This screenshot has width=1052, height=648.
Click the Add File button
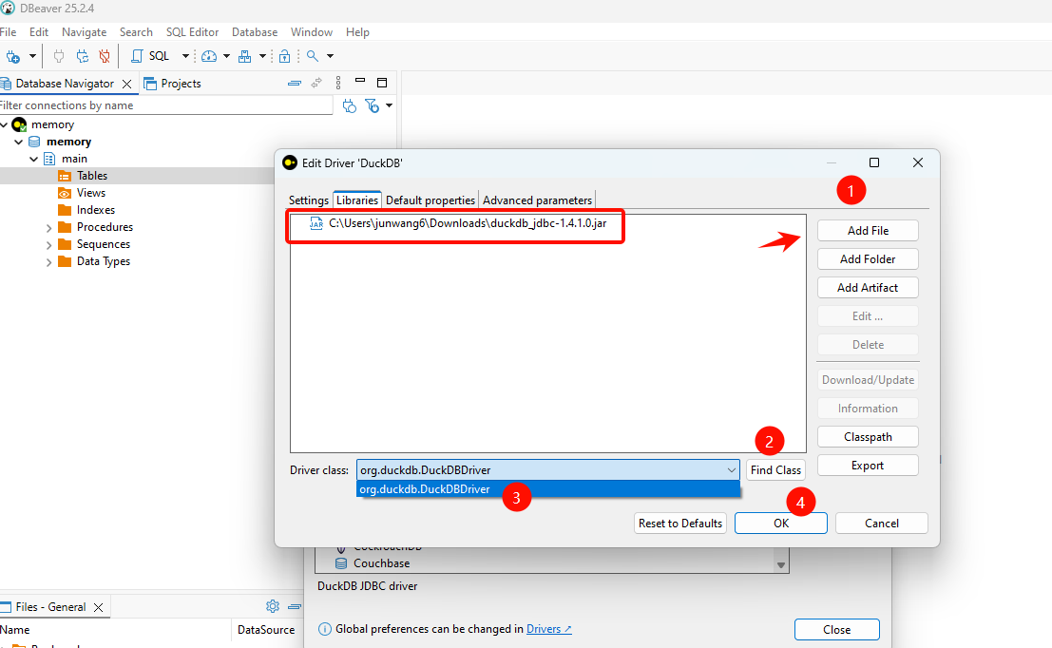868,230
